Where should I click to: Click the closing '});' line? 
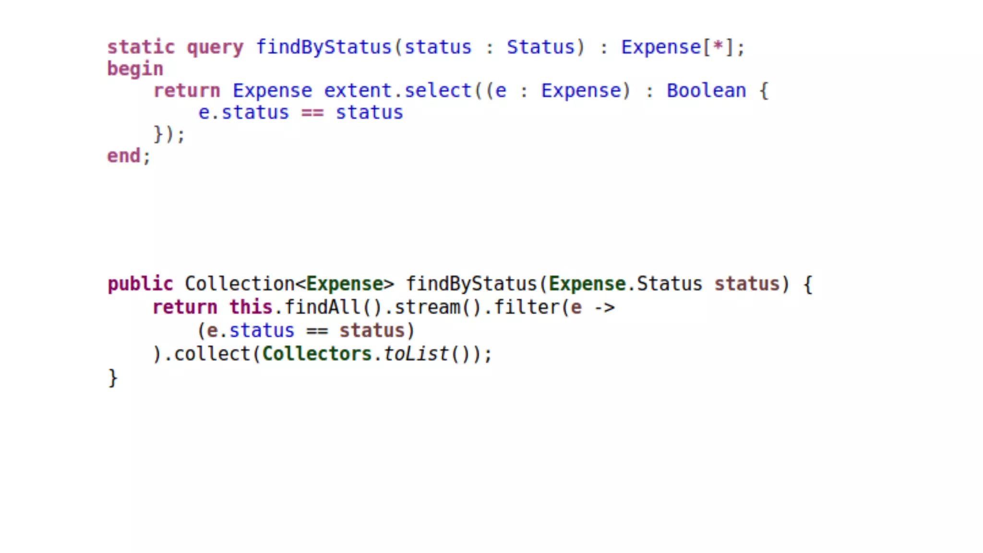(x=169, y=134)
